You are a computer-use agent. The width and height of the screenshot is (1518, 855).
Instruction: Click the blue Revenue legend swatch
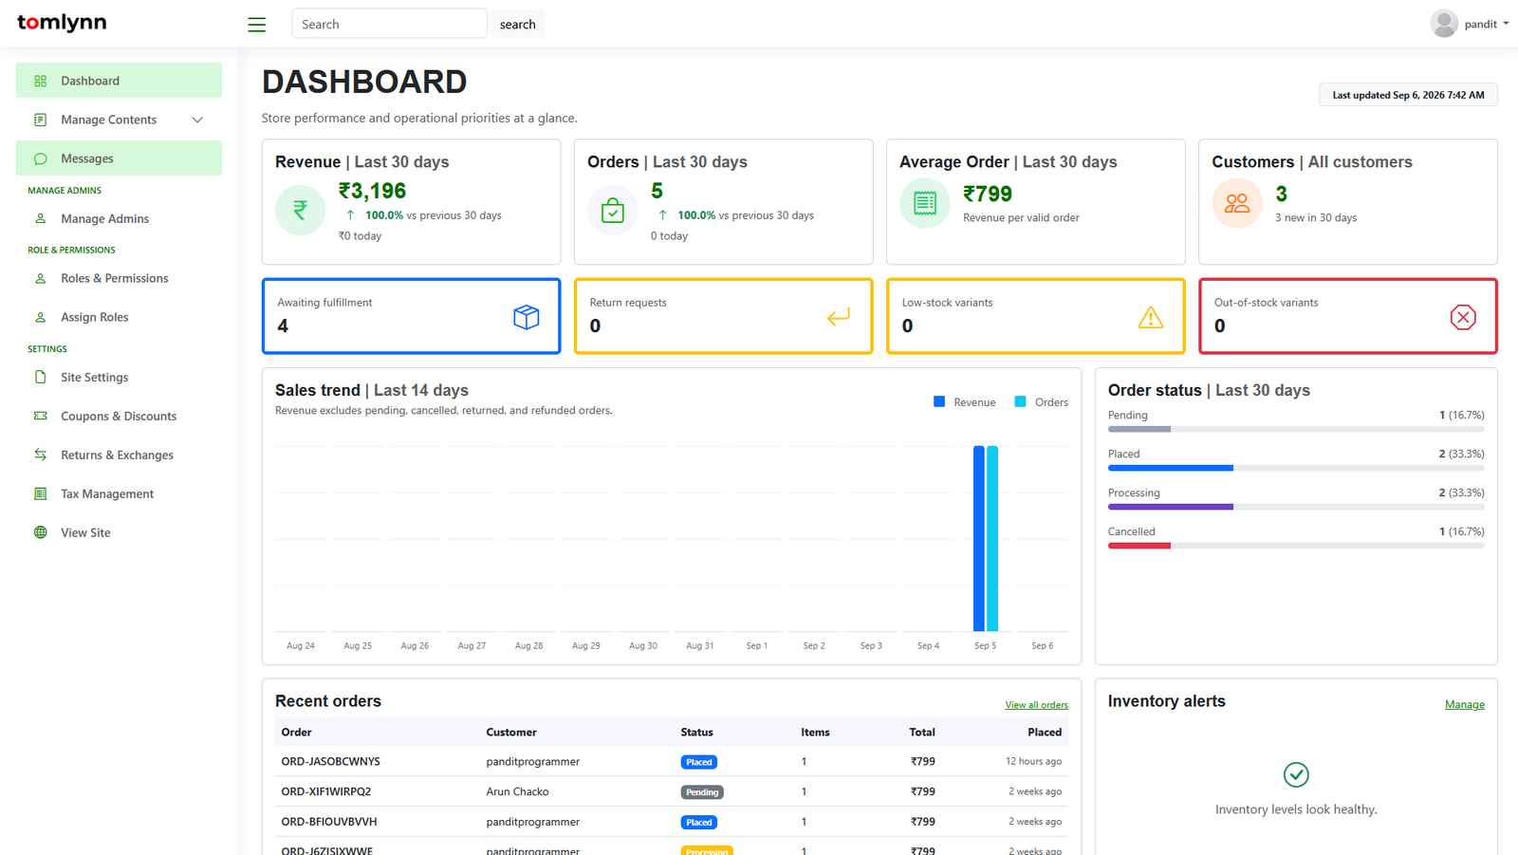click(x=939, y=401)
